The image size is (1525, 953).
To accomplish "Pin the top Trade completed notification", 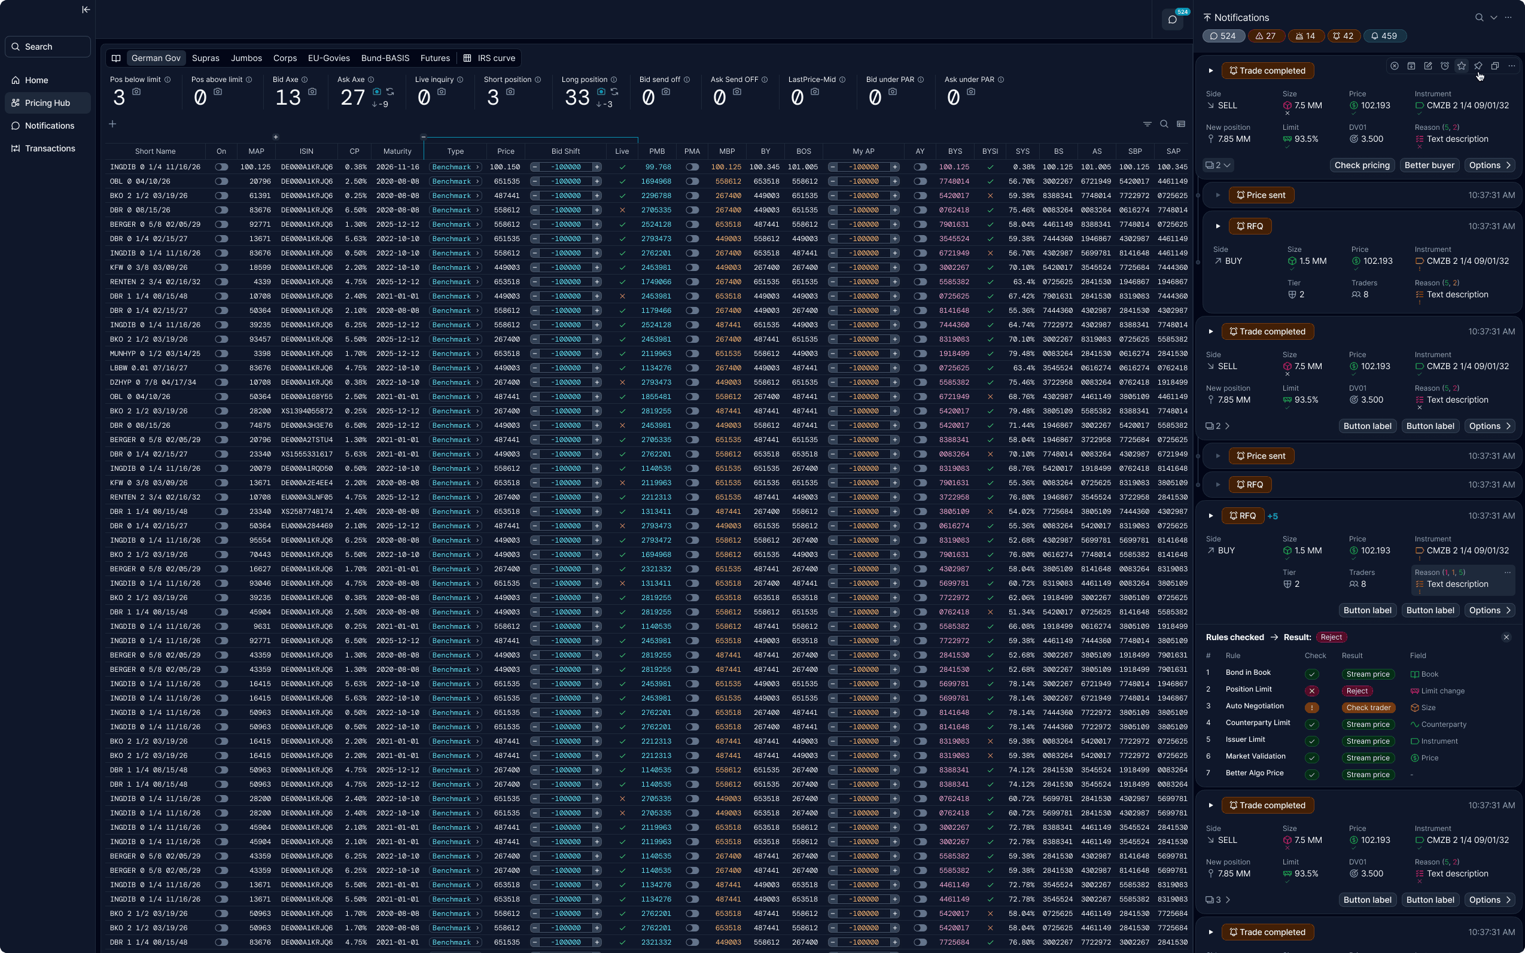I will point(1478,66).
